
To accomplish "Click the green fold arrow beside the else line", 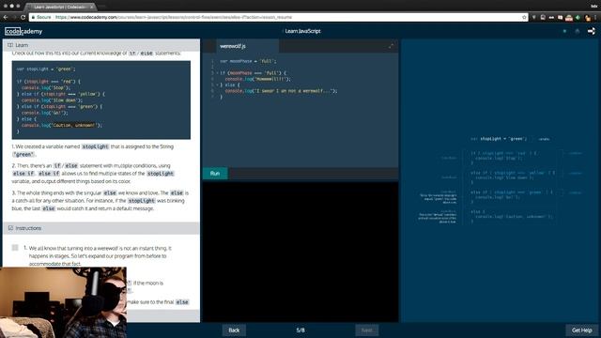I will [x=217, y=84].
